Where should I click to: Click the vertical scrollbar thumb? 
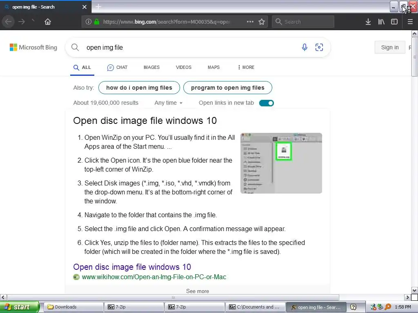point(414,57)
